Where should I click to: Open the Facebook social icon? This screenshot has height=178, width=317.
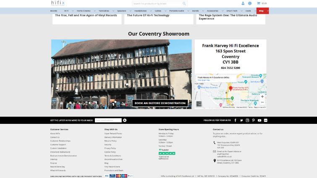(235, 120)
